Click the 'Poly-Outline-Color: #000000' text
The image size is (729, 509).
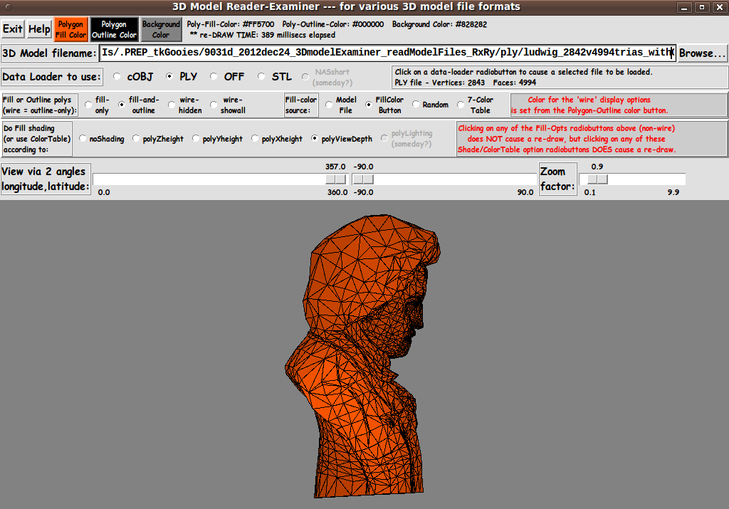333,24
